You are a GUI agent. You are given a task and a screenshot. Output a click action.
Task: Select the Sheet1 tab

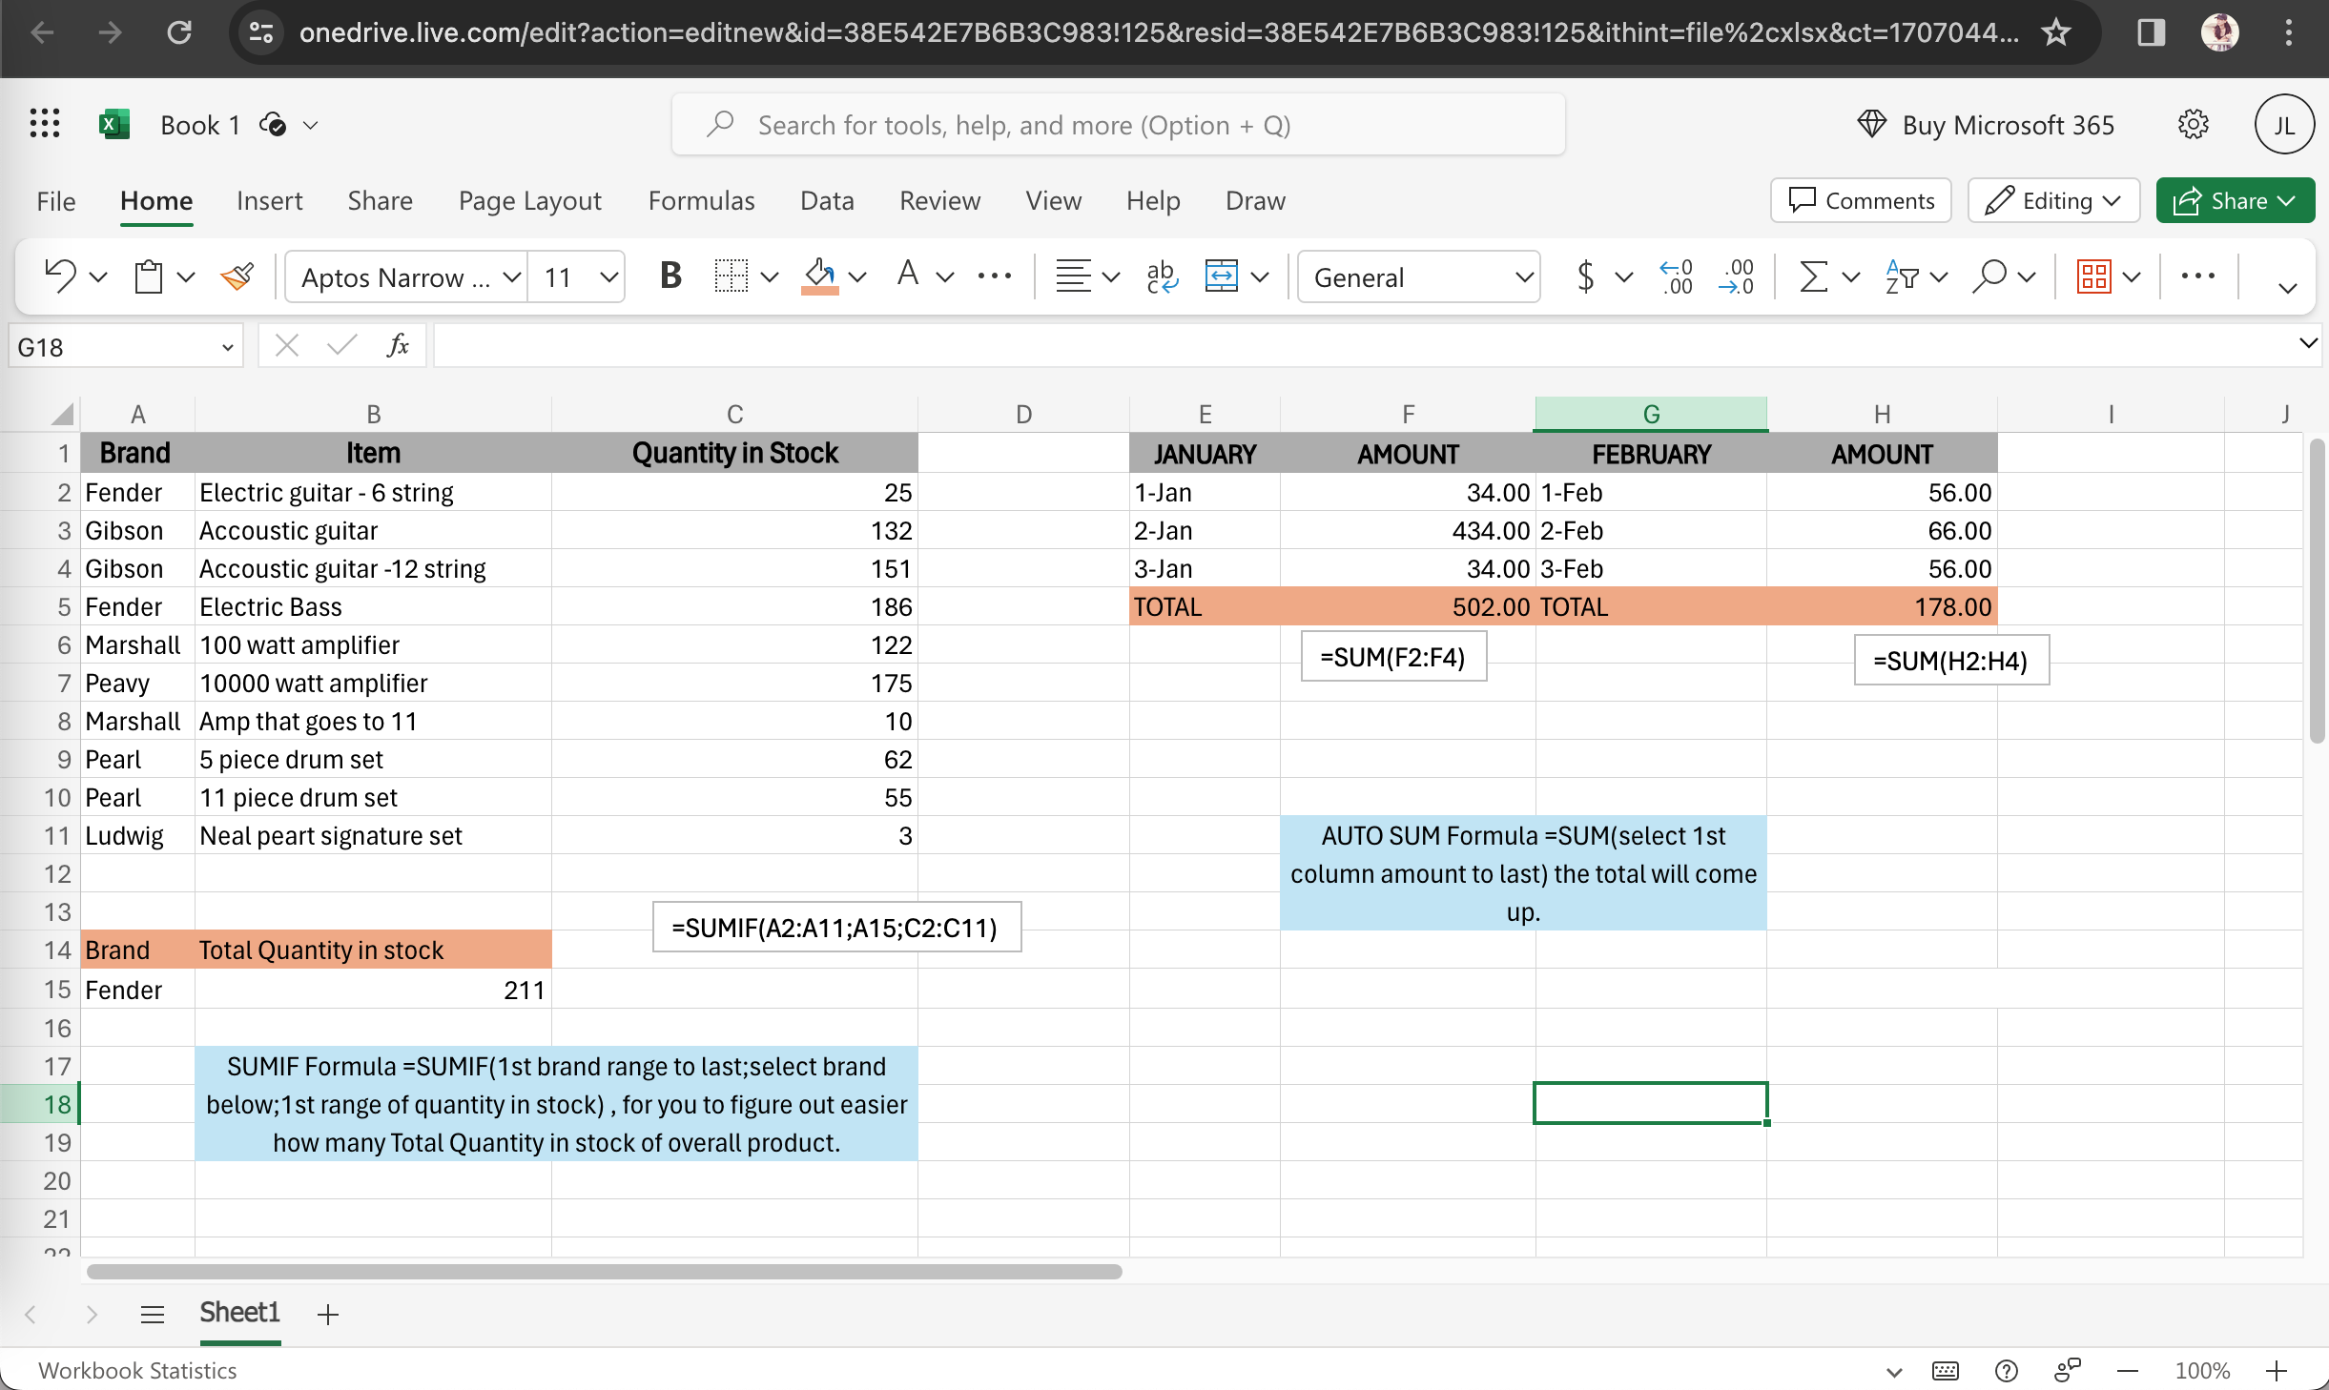point(239,1313)
